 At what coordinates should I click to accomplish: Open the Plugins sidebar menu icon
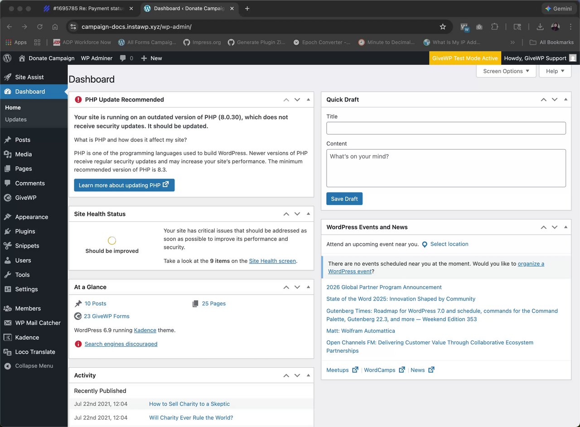[7, 231]
